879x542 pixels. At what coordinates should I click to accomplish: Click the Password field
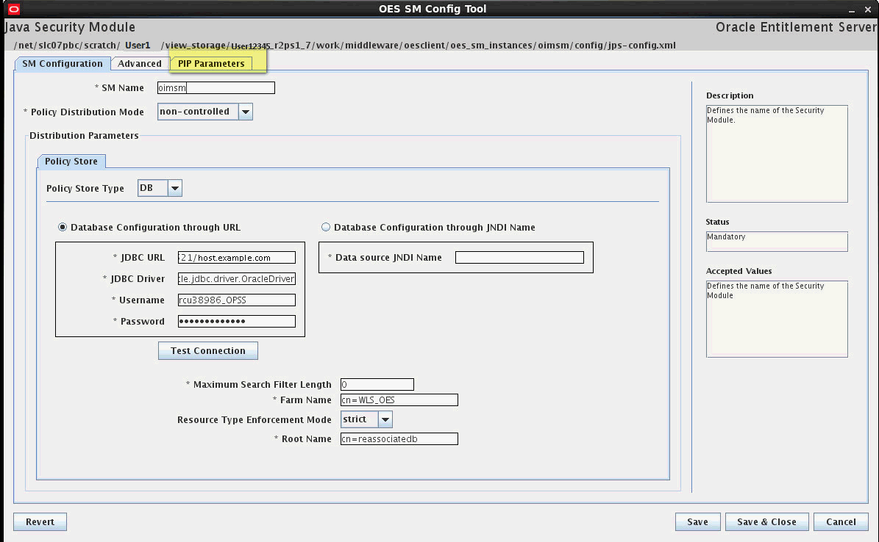(237, 322)
